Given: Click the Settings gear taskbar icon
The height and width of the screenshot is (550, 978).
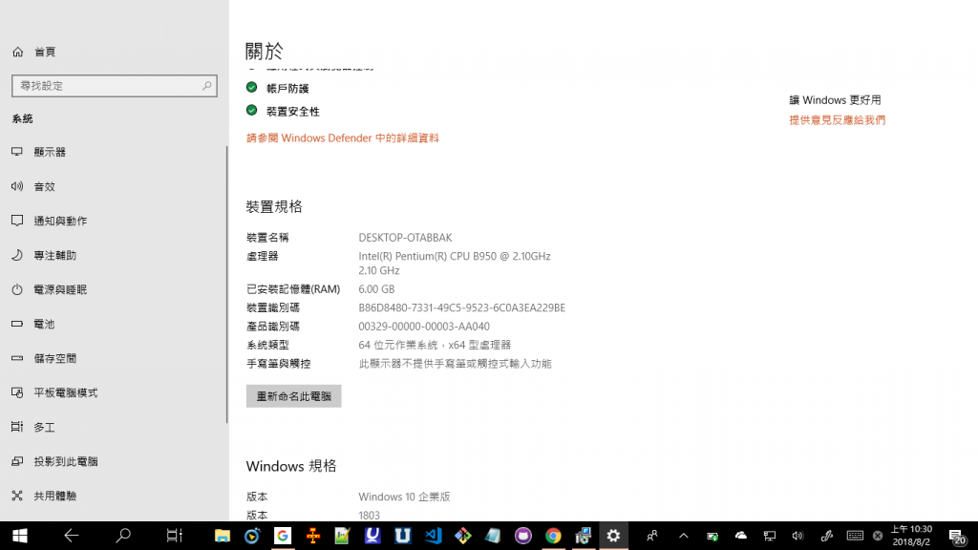Looking at the screenshot, I should click(614, 536).
